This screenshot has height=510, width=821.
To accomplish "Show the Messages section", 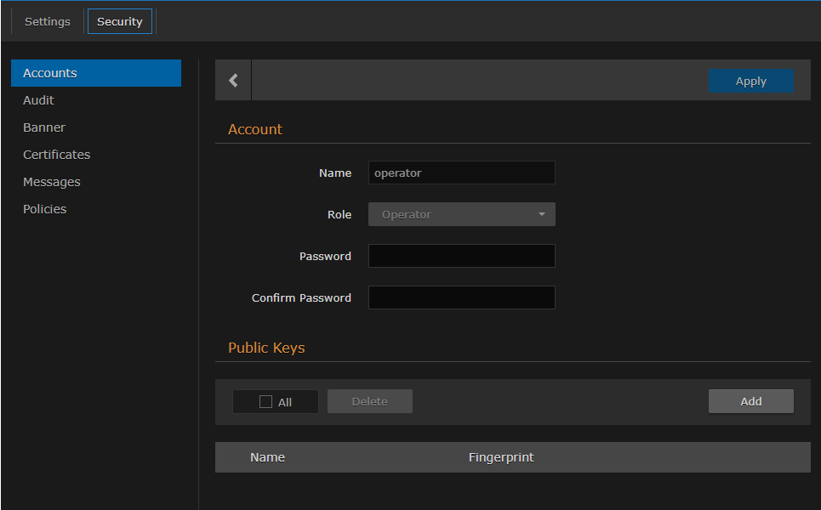I will tap(52, 182).
